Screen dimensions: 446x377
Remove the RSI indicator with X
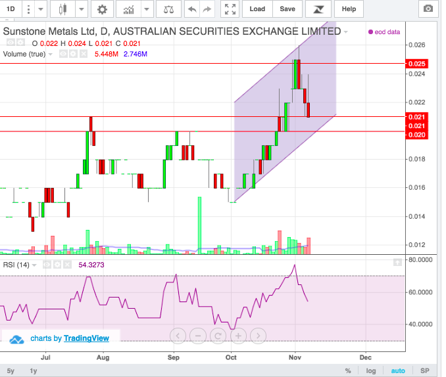coord(67,265)
